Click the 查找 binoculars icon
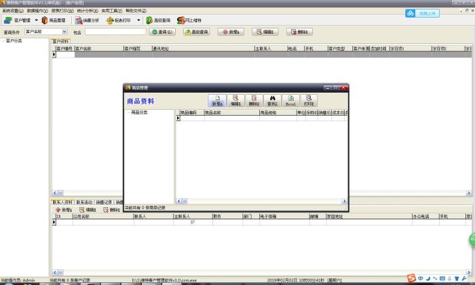This screenshot has height=285, width=475. [272, 101]
